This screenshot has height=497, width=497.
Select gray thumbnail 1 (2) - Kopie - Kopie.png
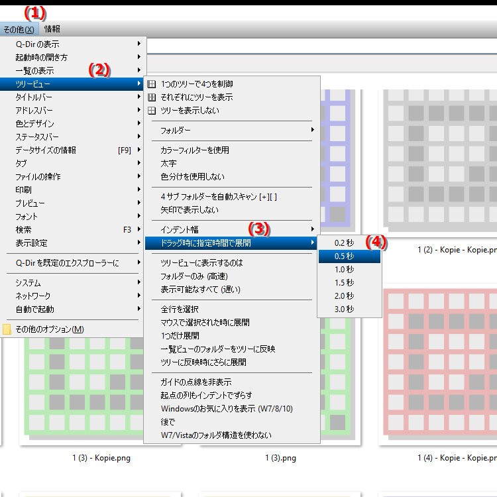[x=440, y=160]
